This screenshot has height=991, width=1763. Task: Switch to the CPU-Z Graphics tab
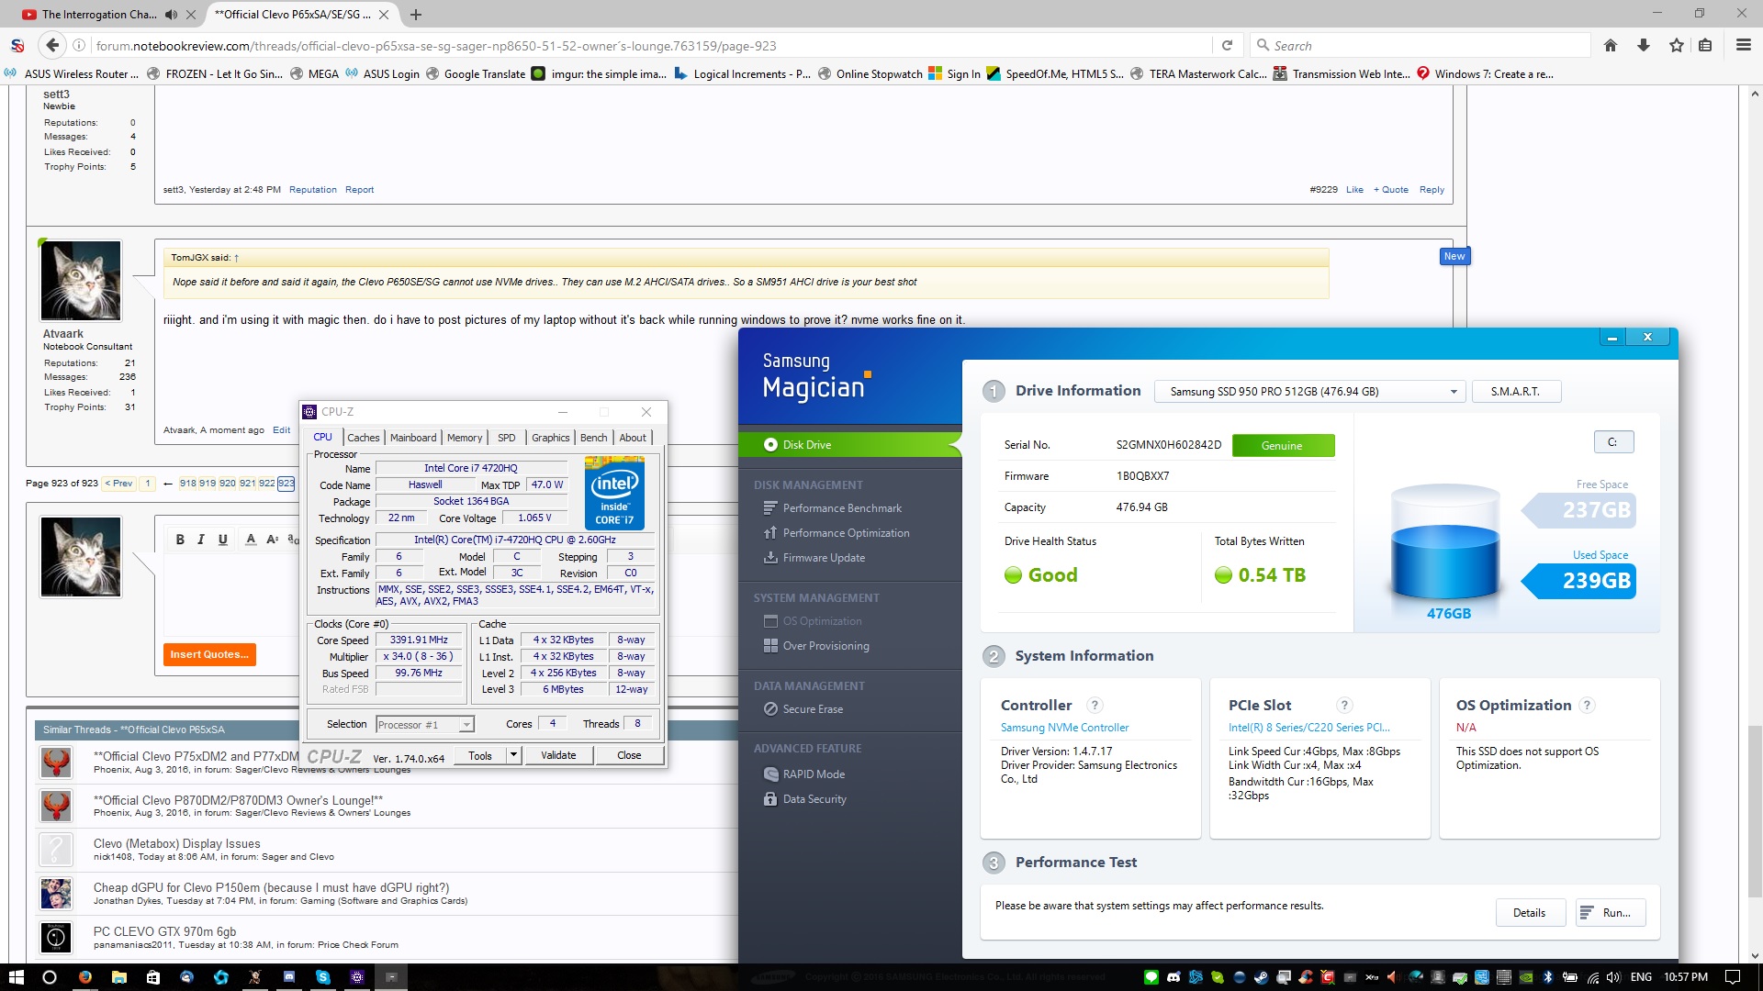[x=551, y=438]
